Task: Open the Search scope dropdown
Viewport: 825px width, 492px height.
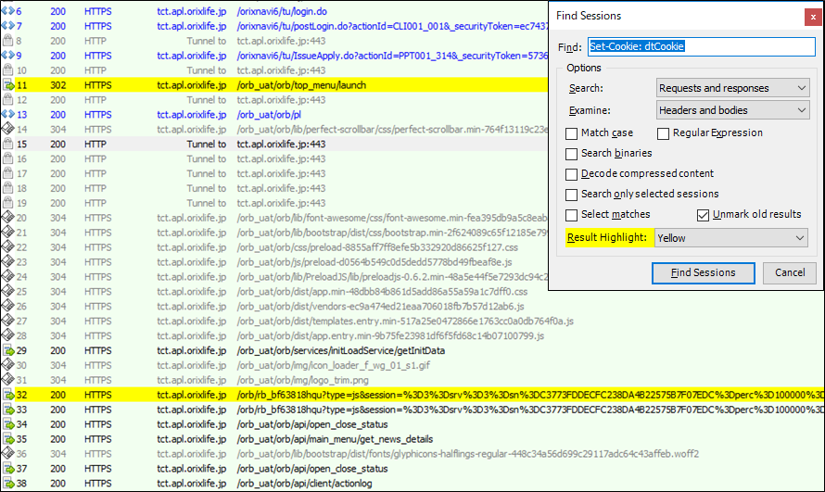Action: pyautogui.click(x=731, y=88)
